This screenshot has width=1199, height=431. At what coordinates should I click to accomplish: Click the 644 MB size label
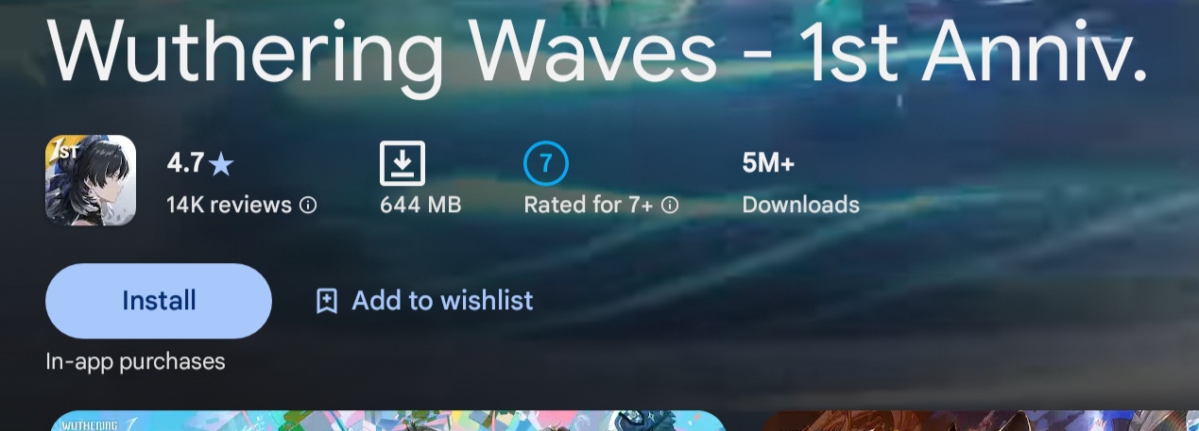point(420,205)
